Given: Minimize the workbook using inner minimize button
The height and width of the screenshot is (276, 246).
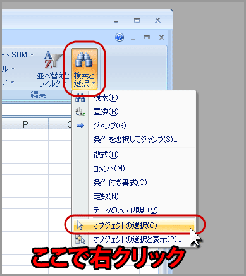Looking at the screenshot, I should point(133,38).
